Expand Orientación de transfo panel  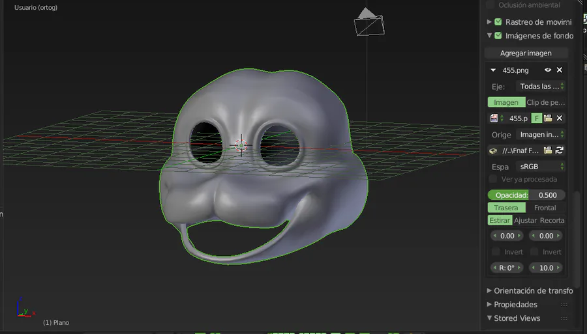pos(489,290)
